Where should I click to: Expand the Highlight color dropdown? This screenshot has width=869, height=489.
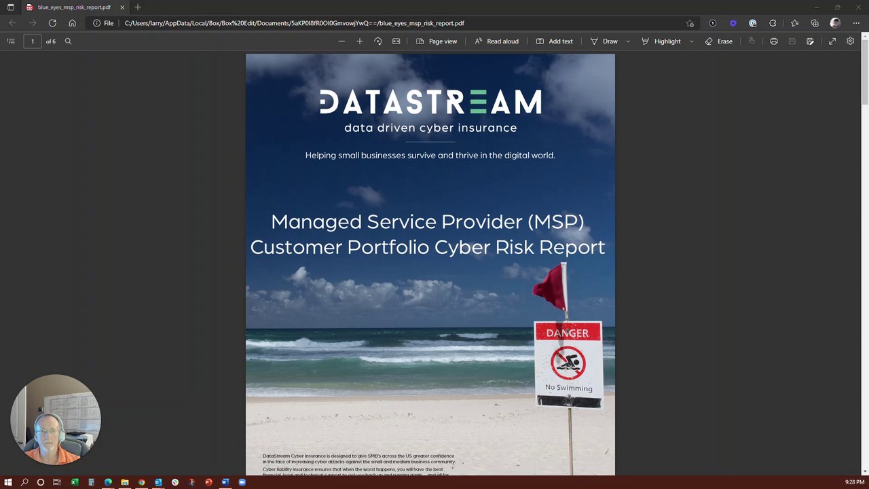691,41
